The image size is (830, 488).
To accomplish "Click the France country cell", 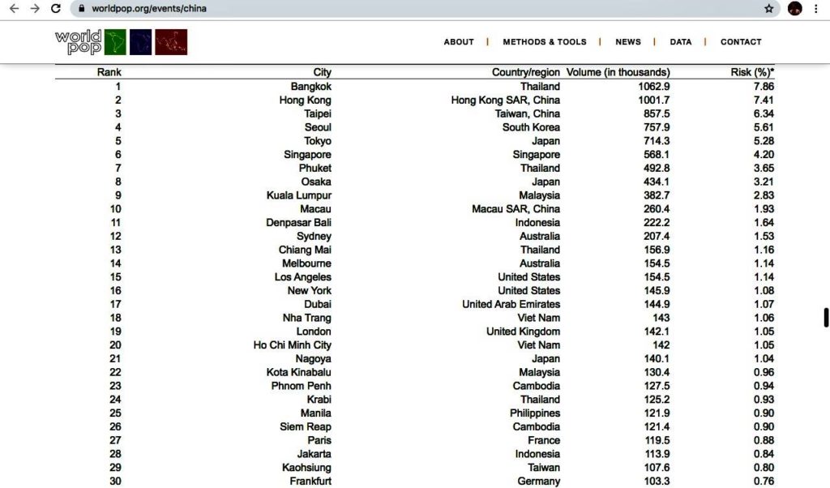I will pos(544,440).
